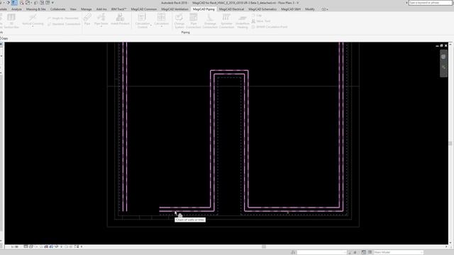Image resolution: width=454 pixels, height=255 pixels.
Task: Click the Calculation Point tool
Action: 270,27
